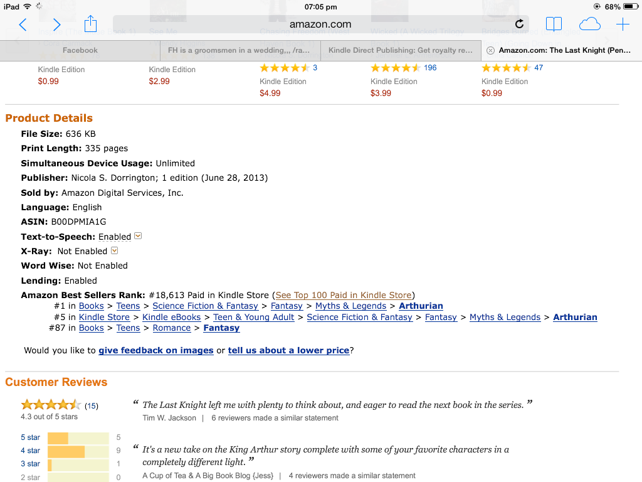This screenshot has height=482, width=642.
Task: Tap the amazon.com address bar
Action: (x=320, y=24)
